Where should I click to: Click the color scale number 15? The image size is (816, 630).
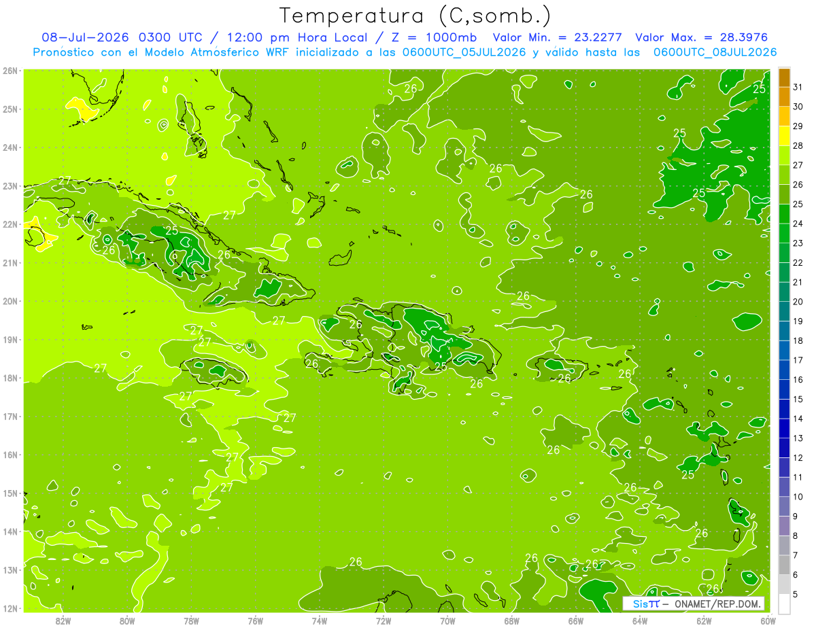[798, 399]
